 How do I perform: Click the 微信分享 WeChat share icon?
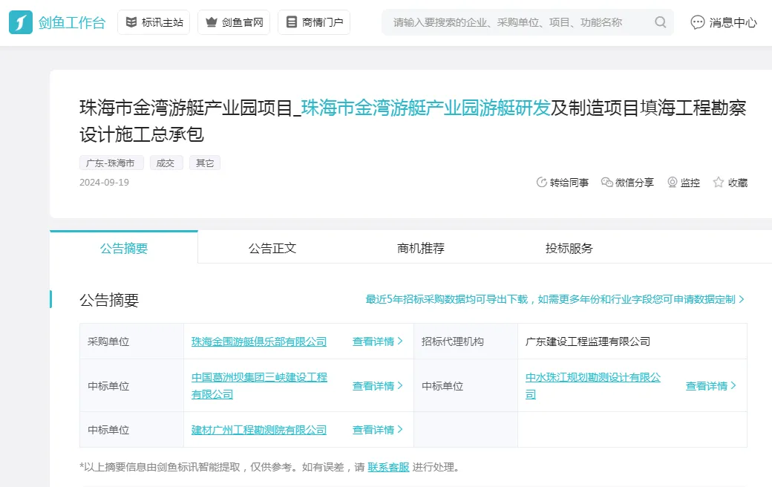click(606, 182)
